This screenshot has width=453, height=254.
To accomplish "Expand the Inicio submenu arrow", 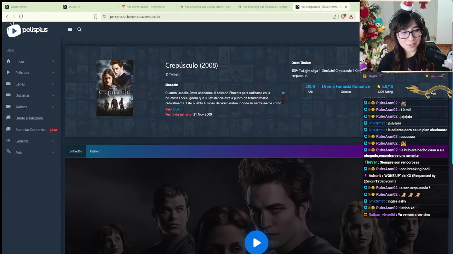I will (53, 61).
